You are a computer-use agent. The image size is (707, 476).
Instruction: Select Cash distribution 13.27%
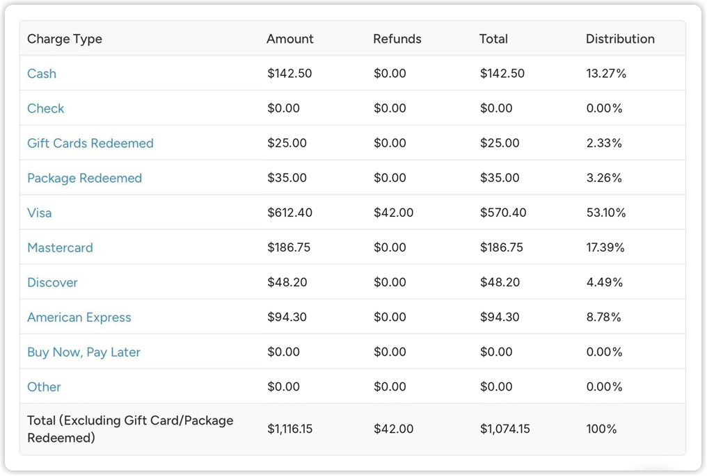[606, 74]
